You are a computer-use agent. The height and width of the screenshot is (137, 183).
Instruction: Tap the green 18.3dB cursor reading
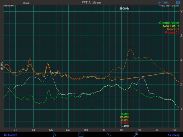(x=125, y=114)
